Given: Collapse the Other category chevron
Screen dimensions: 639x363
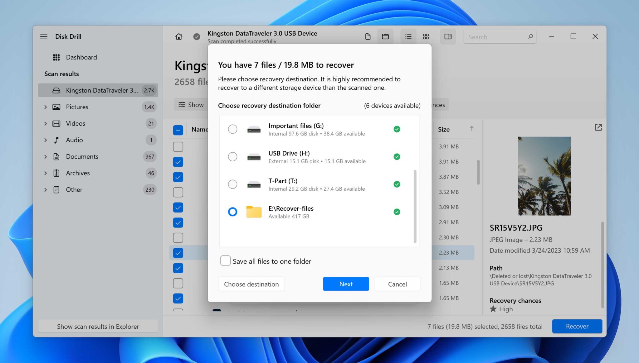Looking at the screenshot, I should pyautogui.click(x=46, y=189).
